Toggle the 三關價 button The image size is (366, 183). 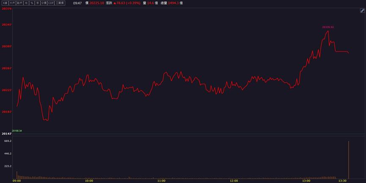click(x=60, y=3)
